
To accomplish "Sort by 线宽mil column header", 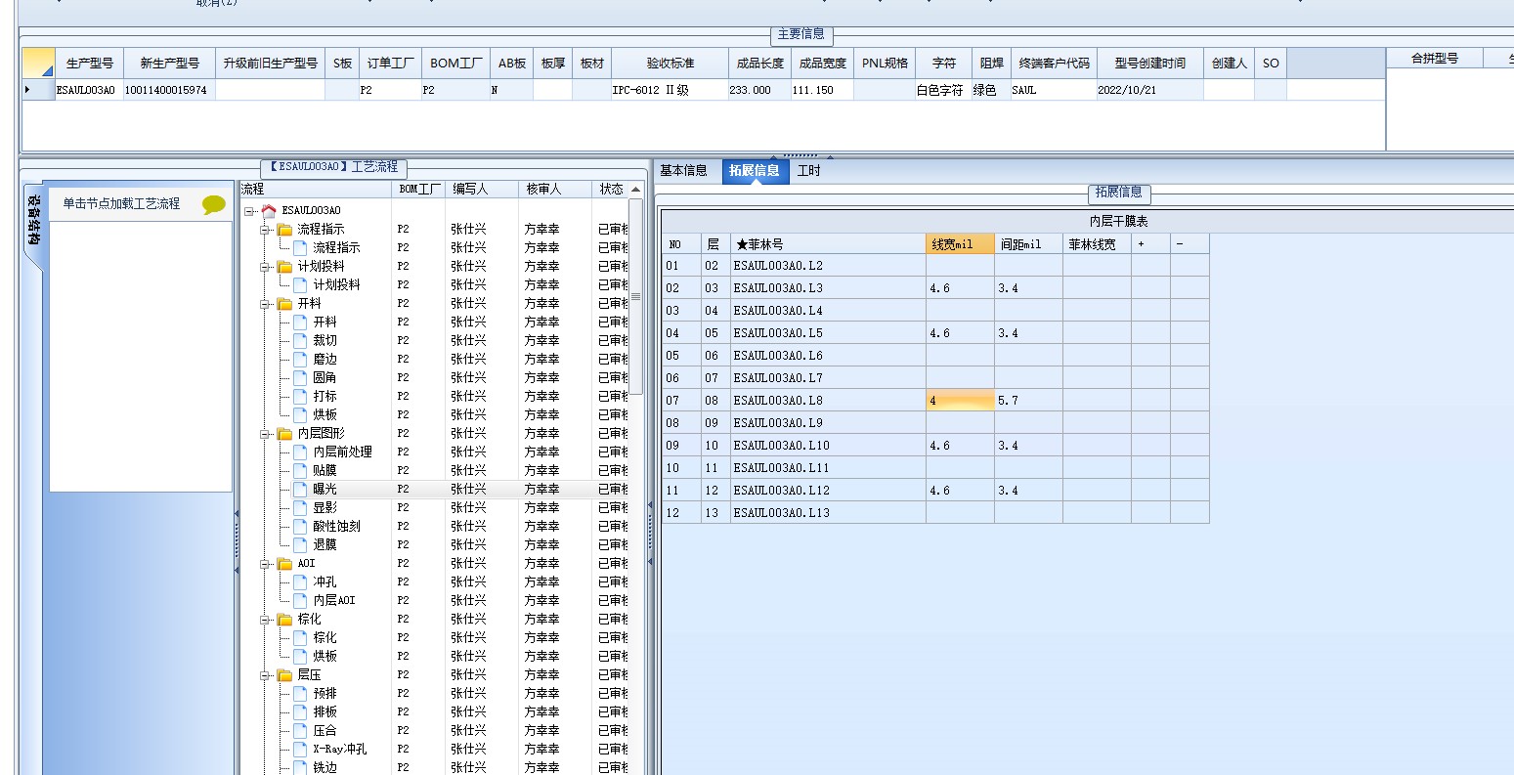I will (x=960, y=244).
